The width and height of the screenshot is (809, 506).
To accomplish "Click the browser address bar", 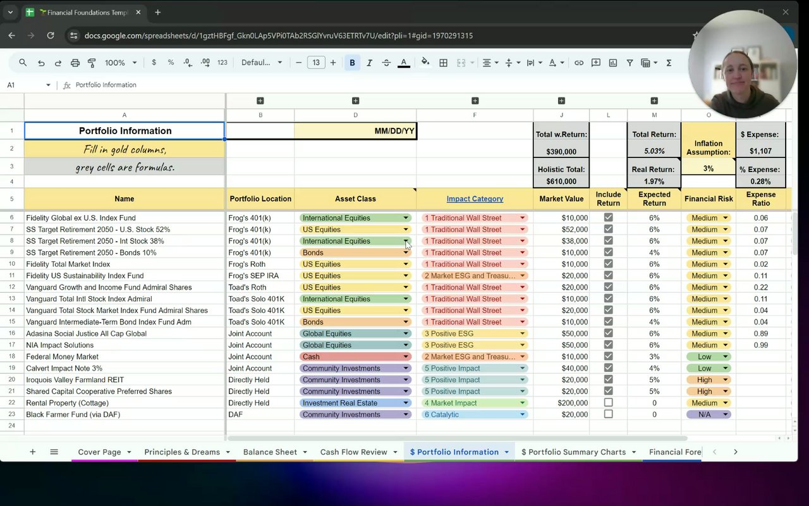I will click(379, 35).
